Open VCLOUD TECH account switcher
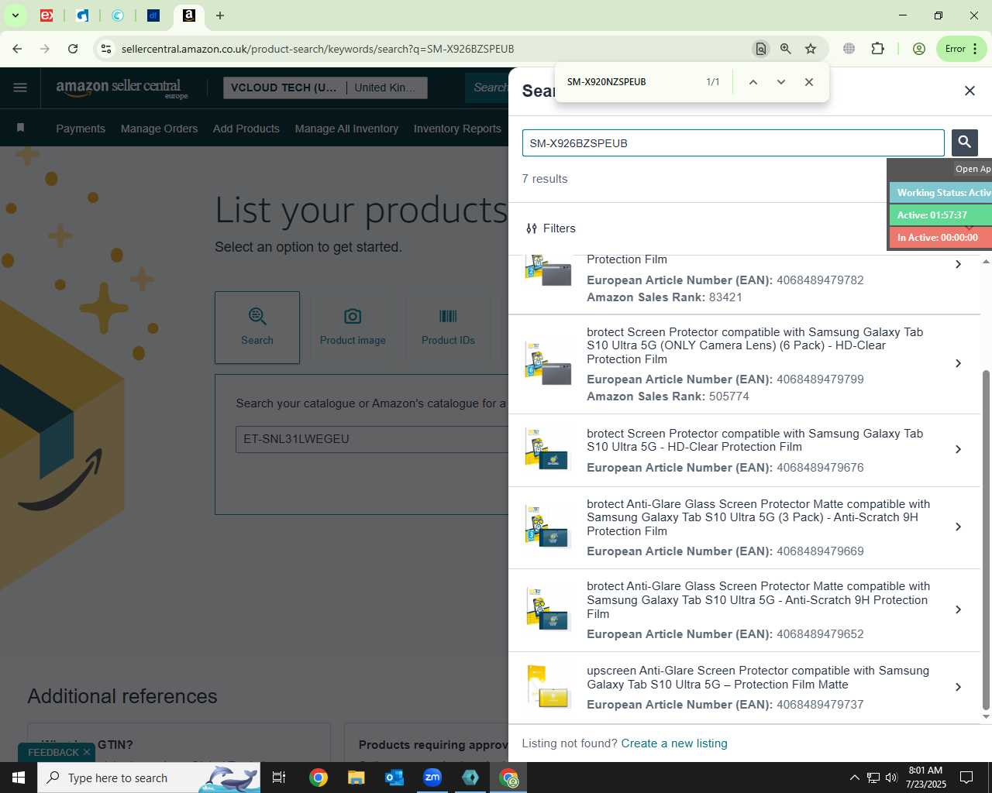The image size is (992, 793). 325,88
